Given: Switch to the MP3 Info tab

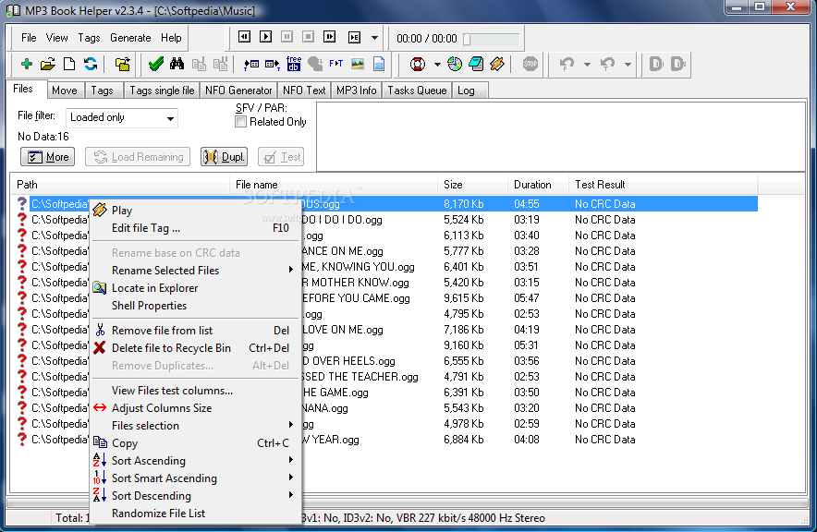Looking at the screenshot, I should (357, 91).
